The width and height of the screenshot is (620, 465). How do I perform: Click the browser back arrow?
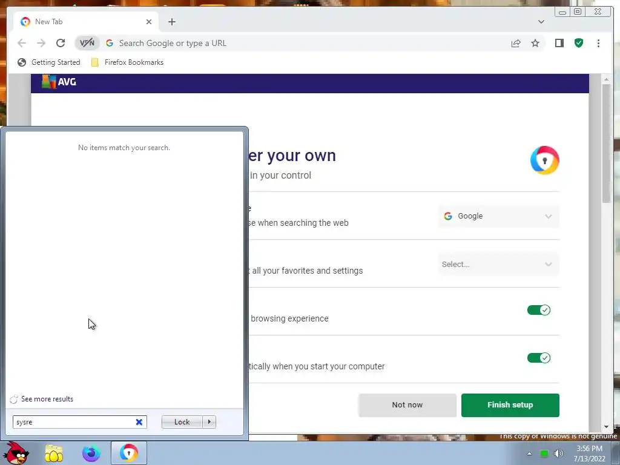point(22,43)
